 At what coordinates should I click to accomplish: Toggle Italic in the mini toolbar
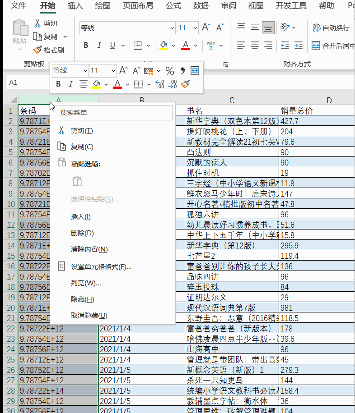click(70, 84)
